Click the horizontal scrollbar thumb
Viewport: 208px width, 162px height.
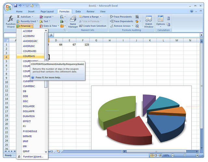[156, 151]
